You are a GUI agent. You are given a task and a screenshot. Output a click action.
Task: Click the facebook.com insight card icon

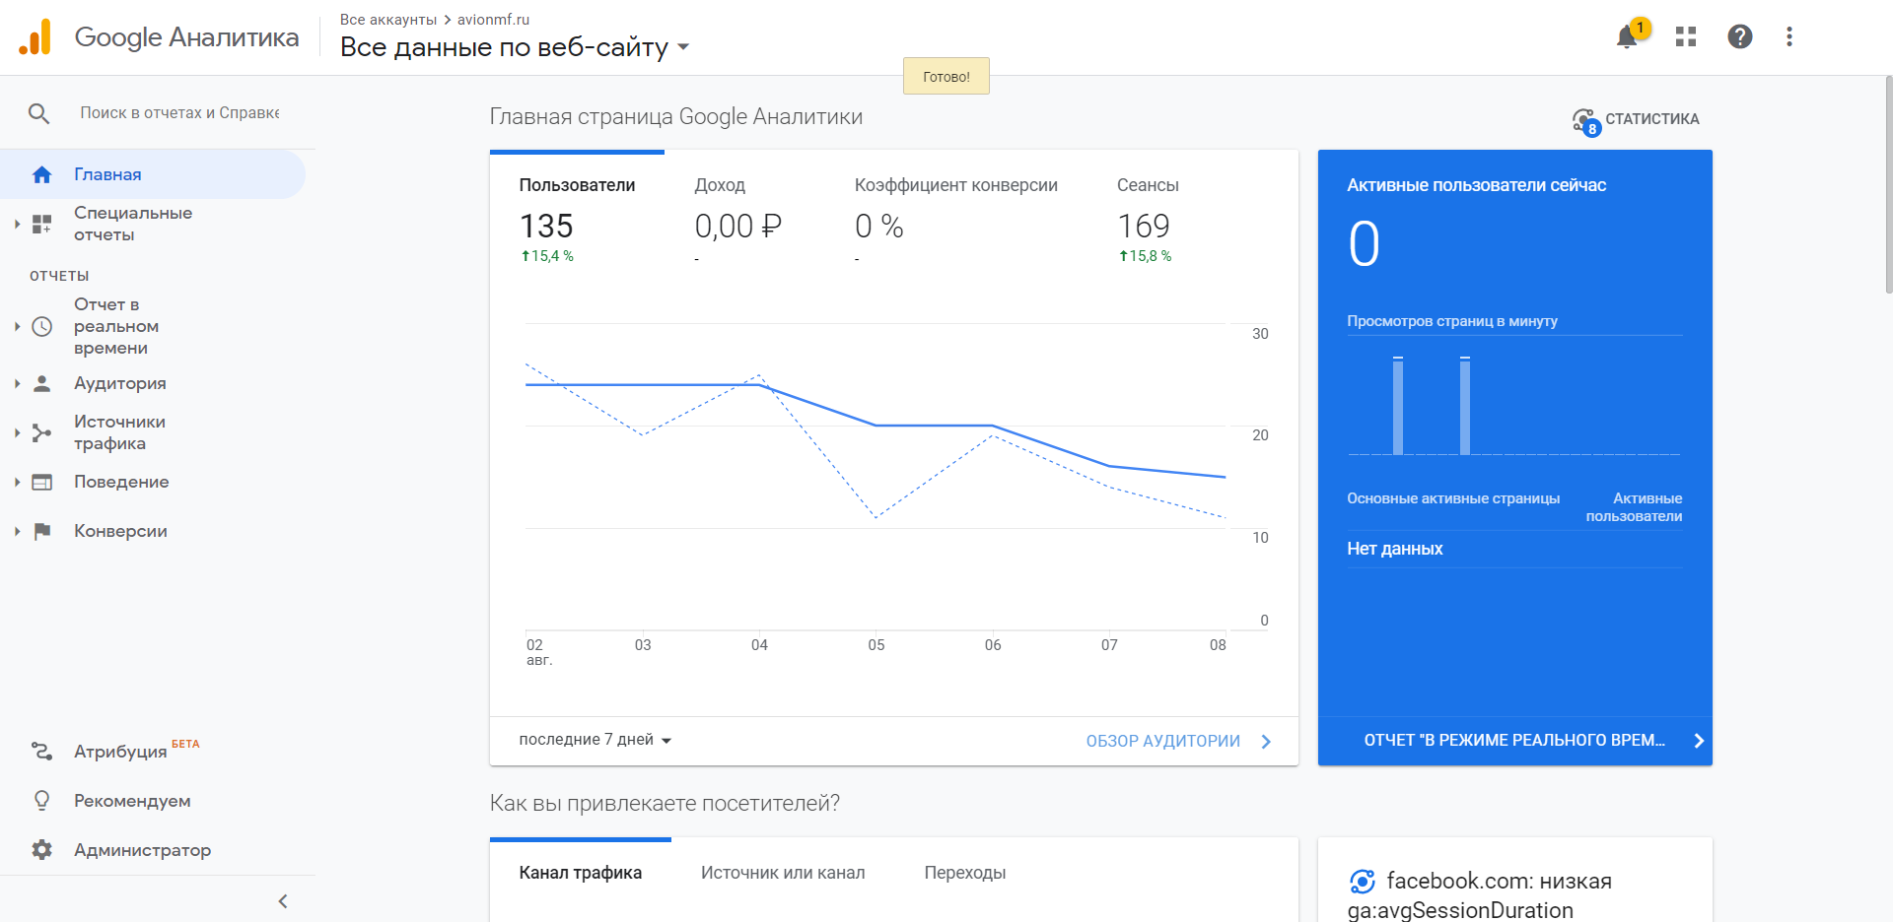1362,881
